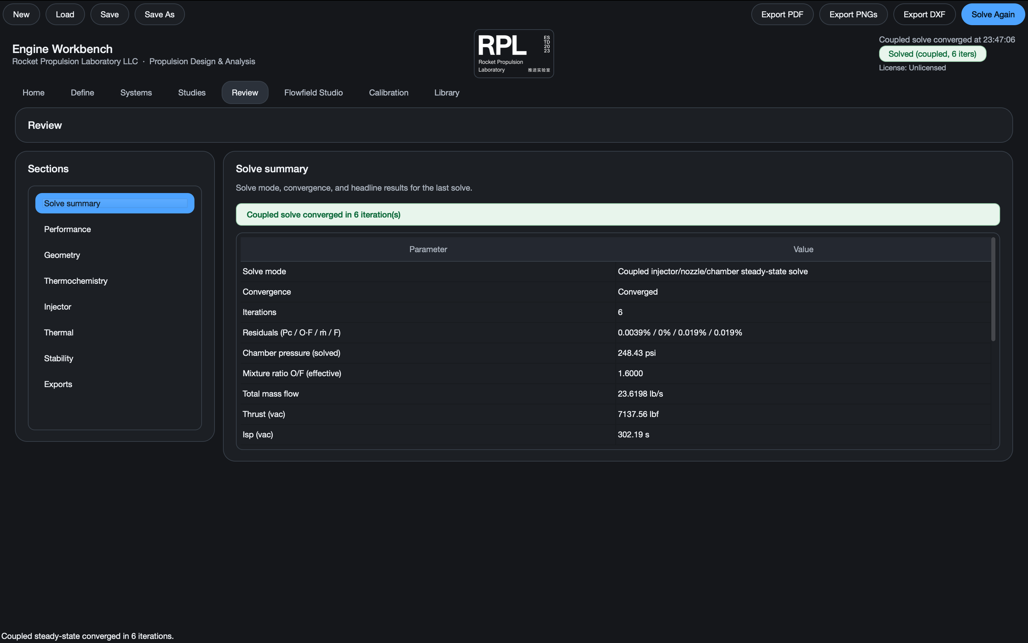
Task: Click the Solved (coupled, 6 iters) status badge
Action: click(932, 54)
